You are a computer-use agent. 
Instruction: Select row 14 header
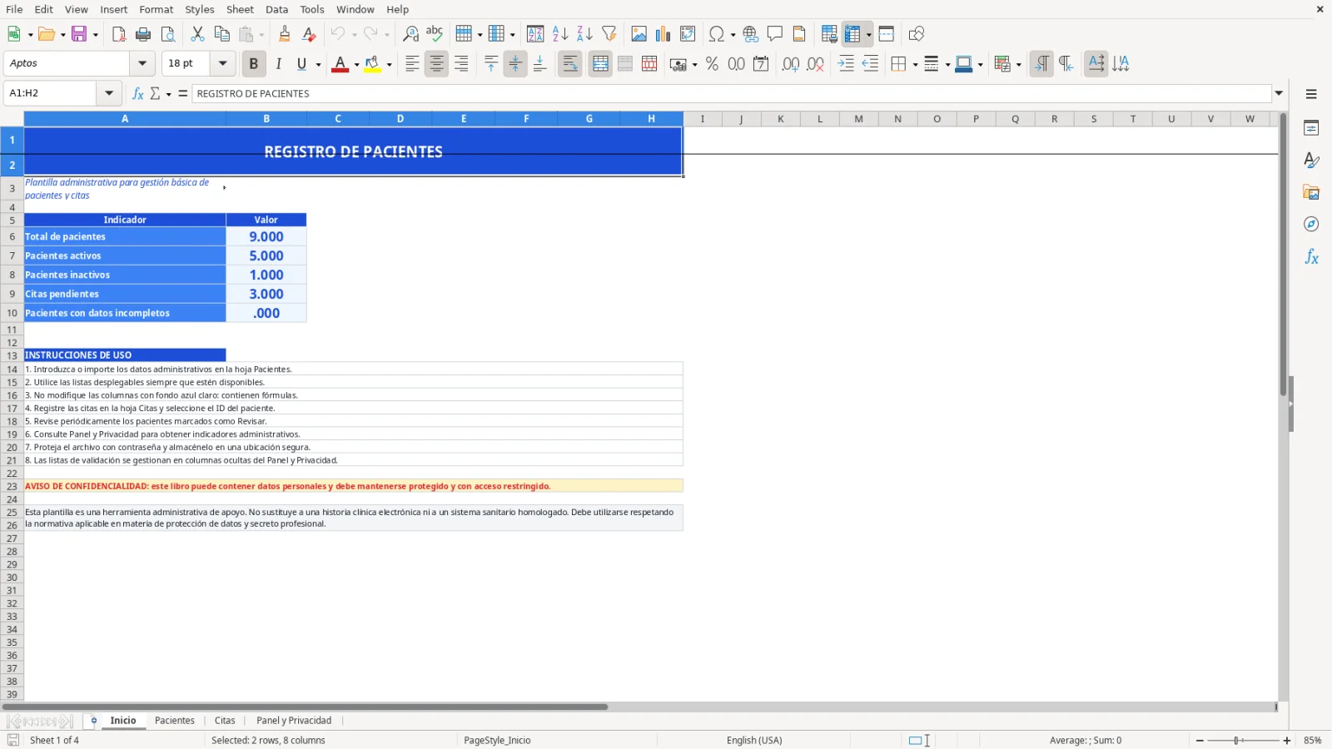(x=12, y=370)
